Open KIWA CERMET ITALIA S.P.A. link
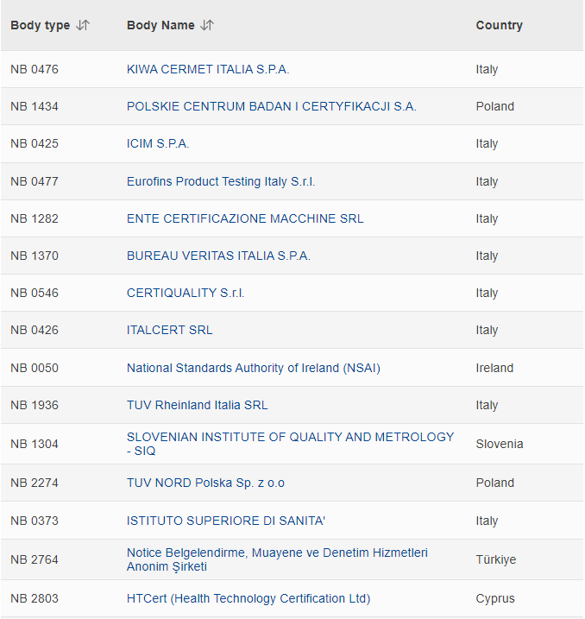 (x=208, y=69)
